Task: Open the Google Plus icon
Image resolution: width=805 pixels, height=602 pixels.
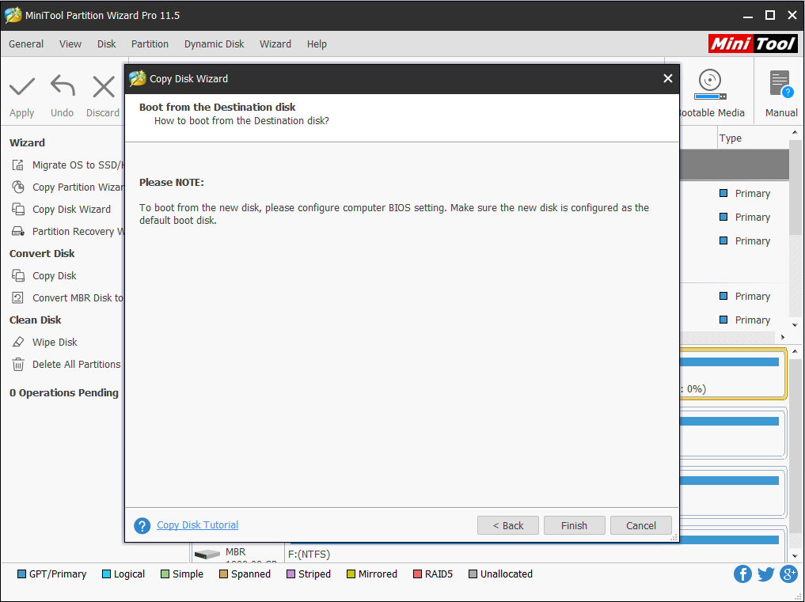Action: tap(788, 574)
